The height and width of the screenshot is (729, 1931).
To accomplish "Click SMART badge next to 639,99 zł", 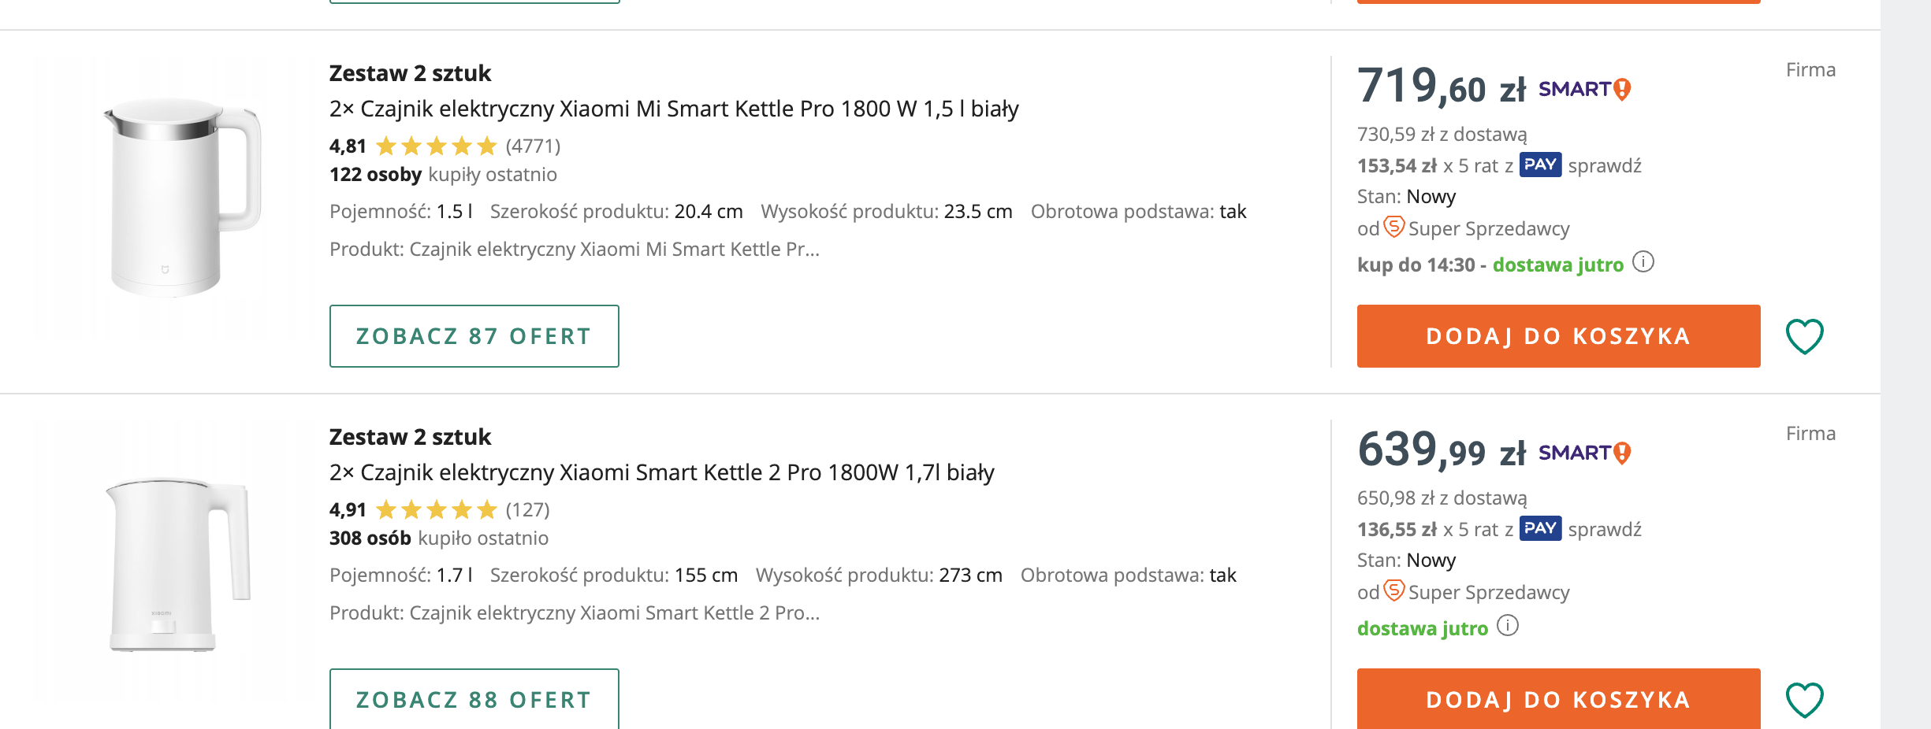I will 1584,453.
